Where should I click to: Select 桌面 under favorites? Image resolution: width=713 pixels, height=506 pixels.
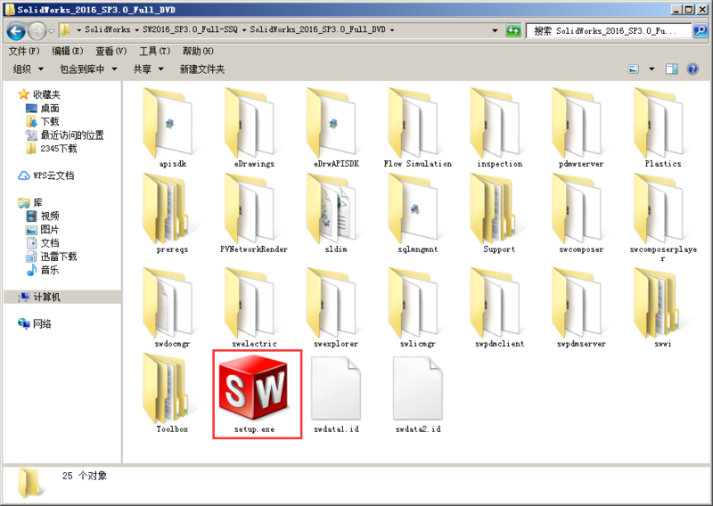(49, 108)
